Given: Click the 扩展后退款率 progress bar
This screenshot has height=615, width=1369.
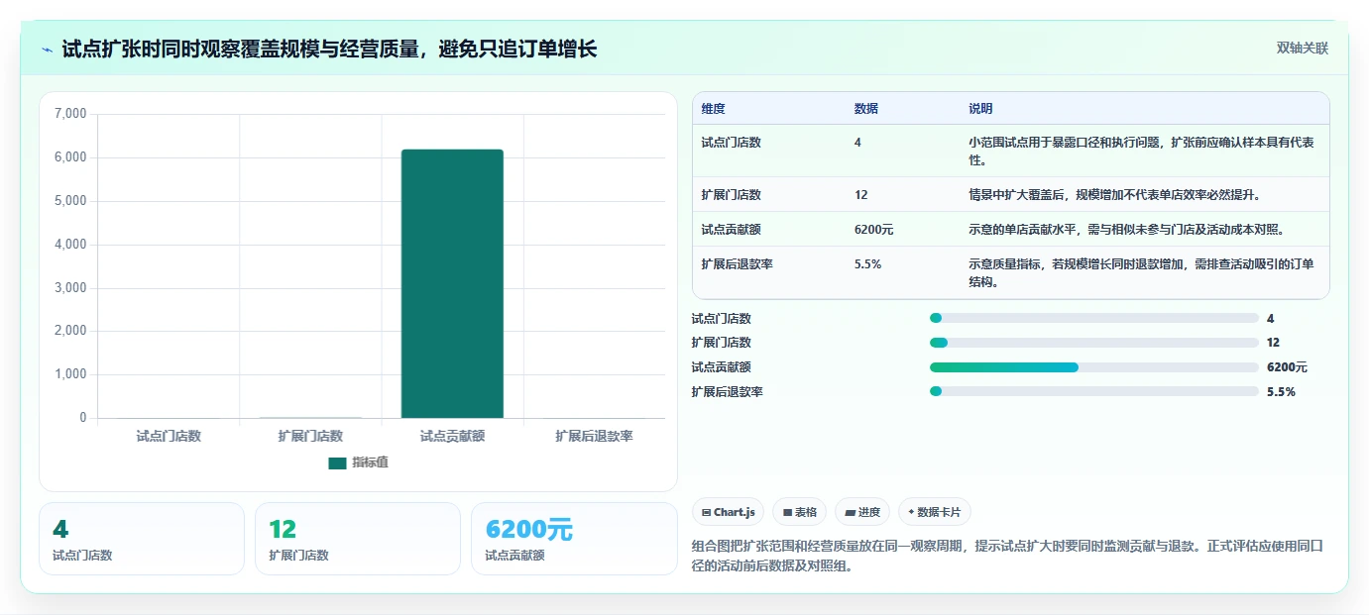Looking at the screenshot, I should click(1094, 391).
